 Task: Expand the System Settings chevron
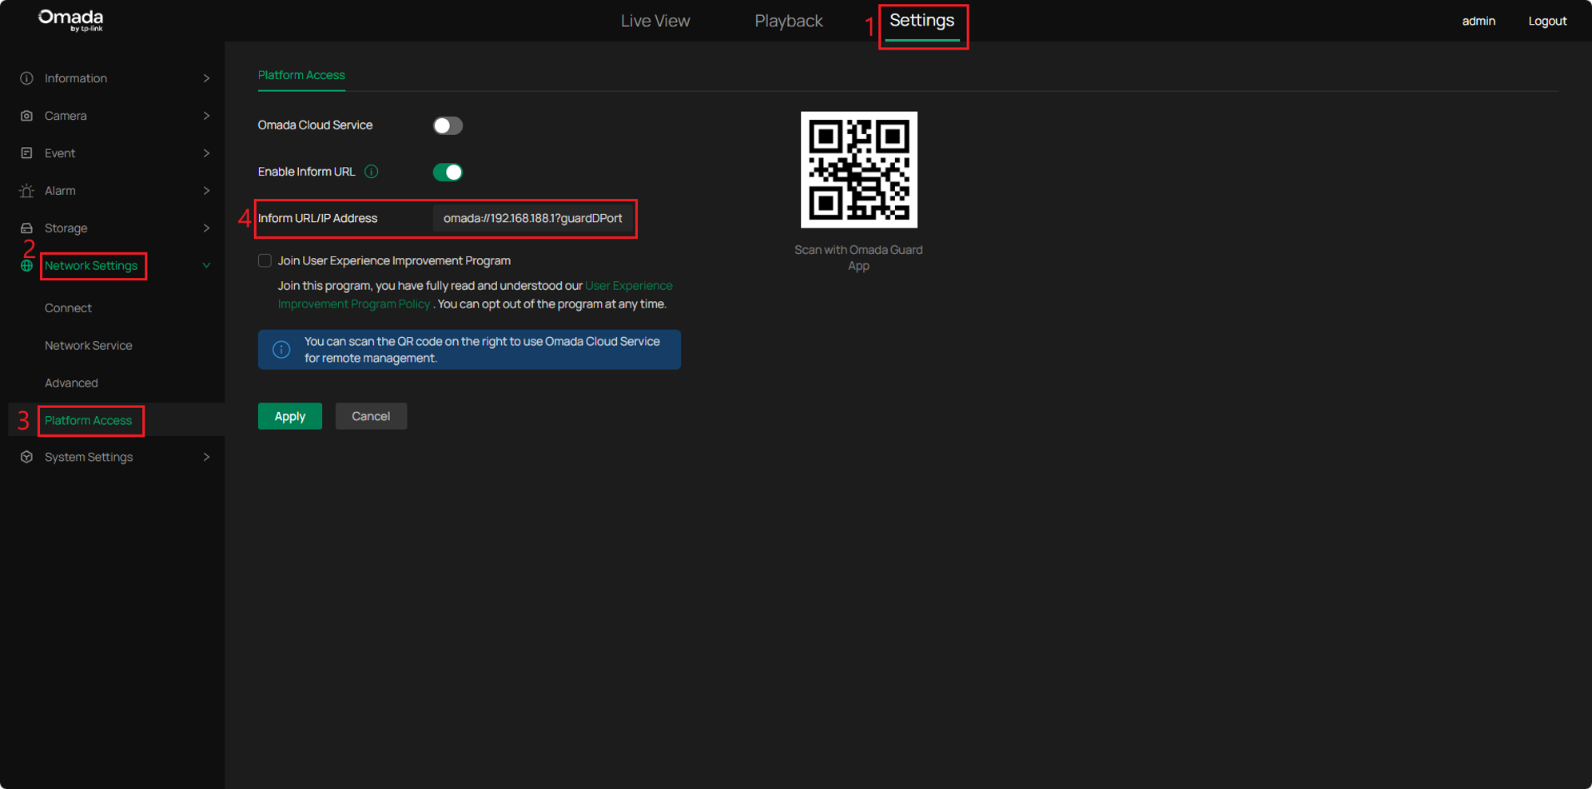(206, 457)
